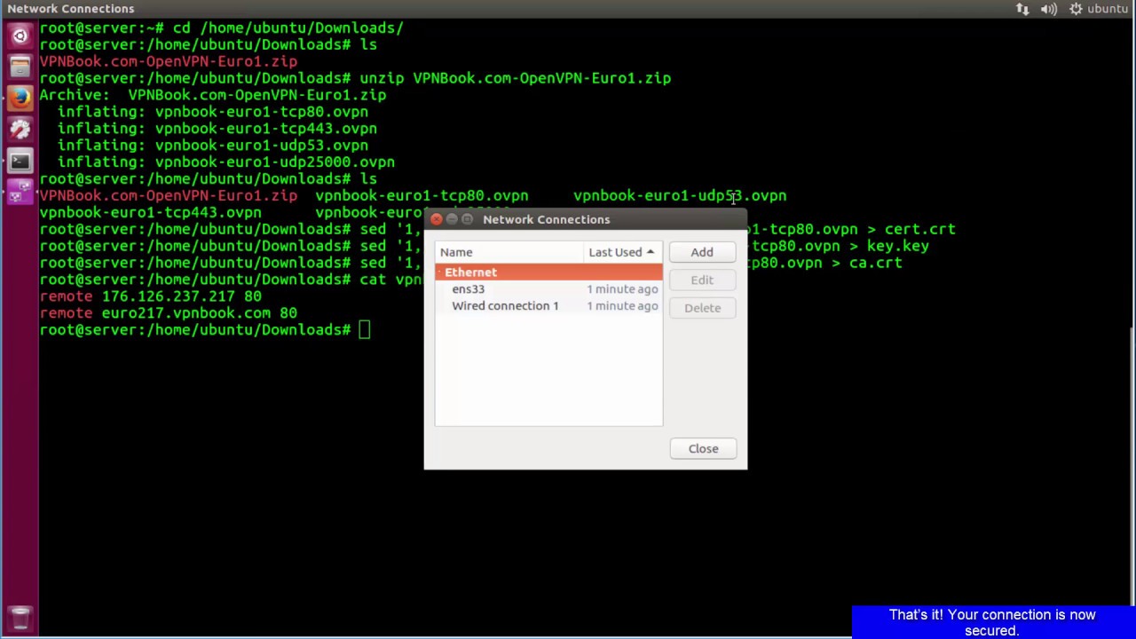Open the session power gear menu

[1076, 9]
